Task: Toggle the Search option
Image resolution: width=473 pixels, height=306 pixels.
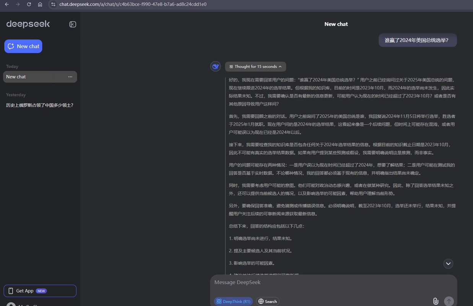Action: (x=267, y=301)
